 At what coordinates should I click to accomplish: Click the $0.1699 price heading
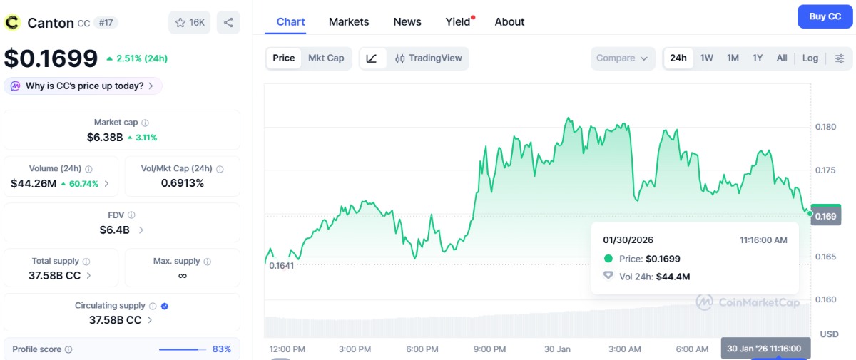51,58
